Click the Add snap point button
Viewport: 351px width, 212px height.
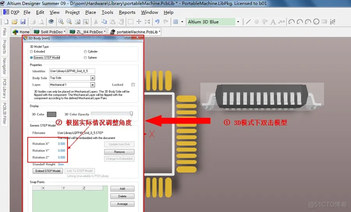[x=122, y=189]
